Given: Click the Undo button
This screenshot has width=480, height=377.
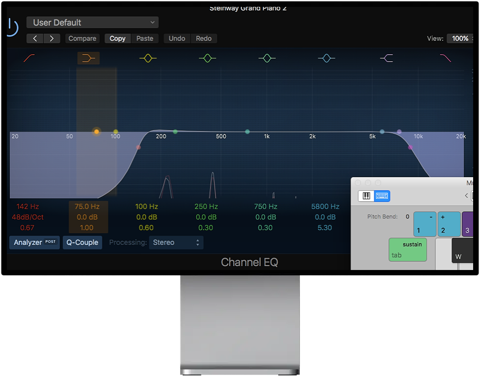Looking at the screenshot, I should pos(177,39).
